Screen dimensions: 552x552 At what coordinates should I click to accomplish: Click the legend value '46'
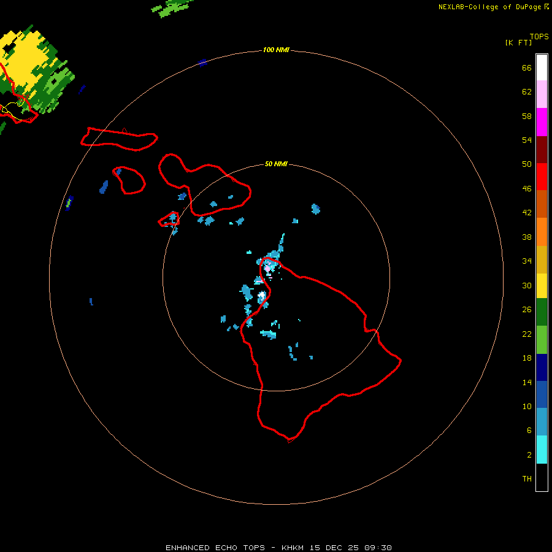(527, 188)
